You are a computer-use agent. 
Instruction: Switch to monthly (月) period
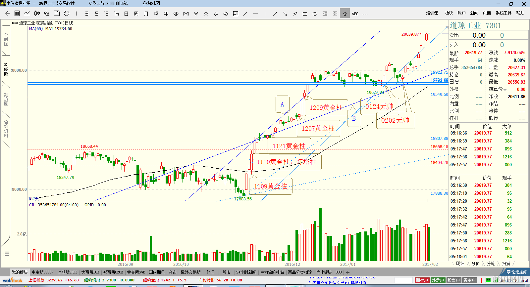[146, 14]
